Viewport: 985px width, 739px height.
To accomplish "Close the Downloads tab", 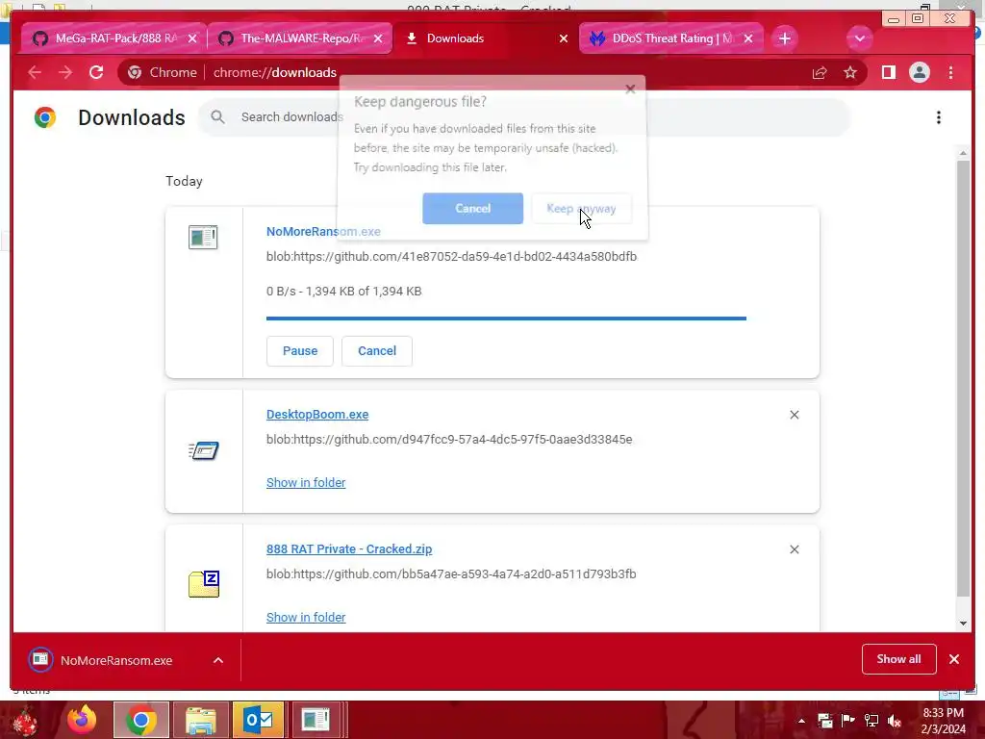I will click(564, 38).
